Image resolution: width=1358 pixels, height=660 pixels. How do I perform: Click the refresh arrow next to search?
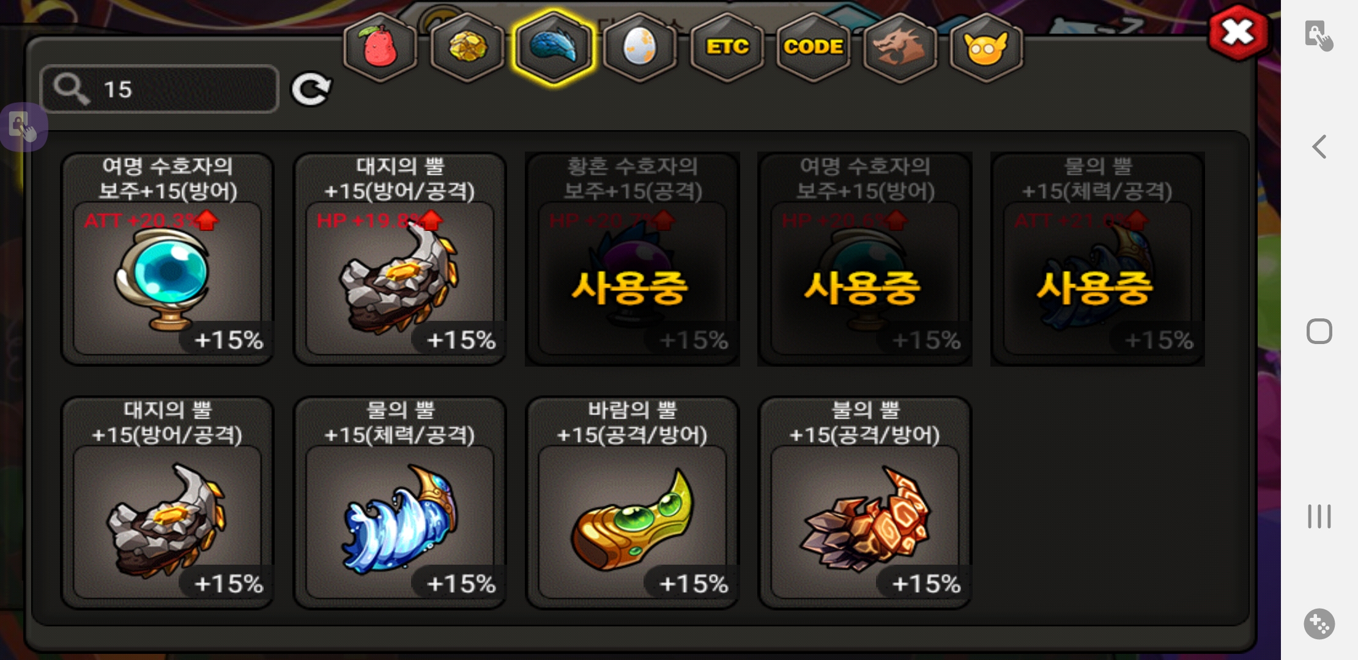coord(311,90)
